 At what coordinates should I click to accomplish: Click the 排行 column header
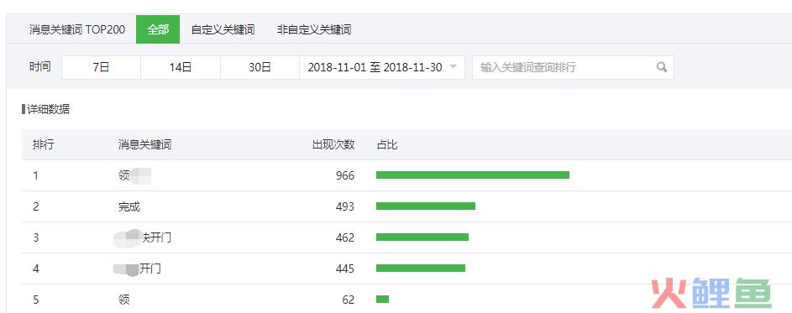click(x=43, y=145)
